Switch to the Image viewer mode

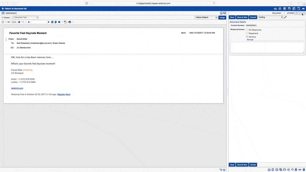pyautogui.click(x=222, y=17)
